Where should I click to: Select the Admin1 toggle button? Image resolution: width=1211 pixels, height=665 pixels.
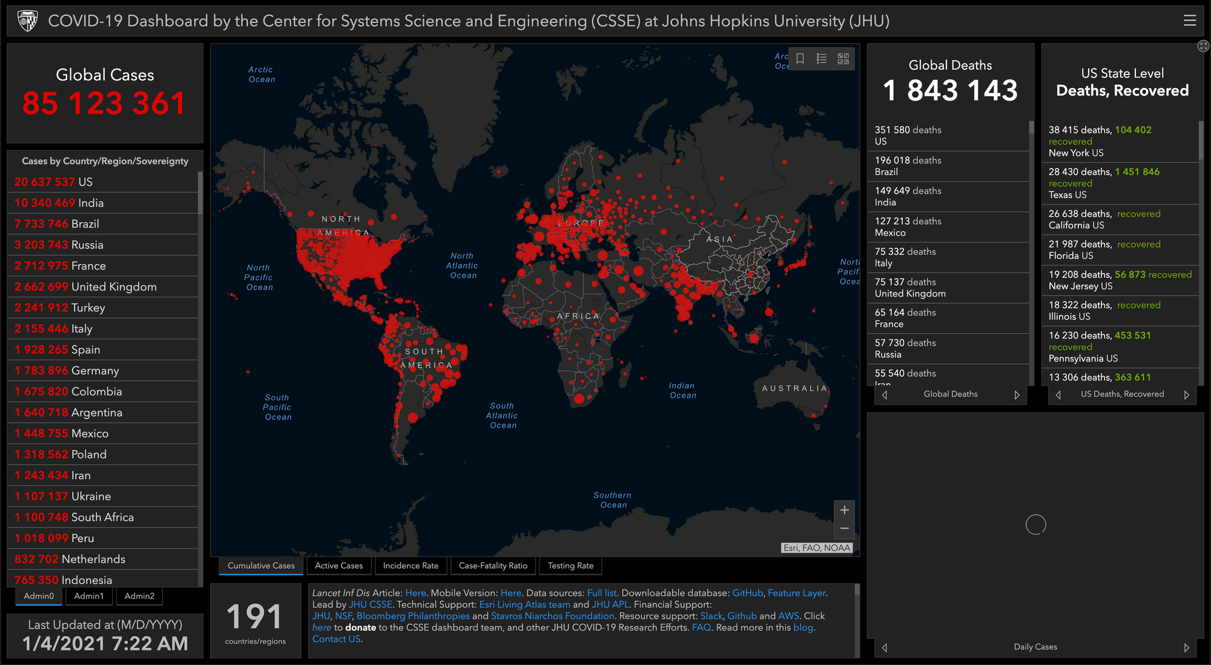coord(88,596)
